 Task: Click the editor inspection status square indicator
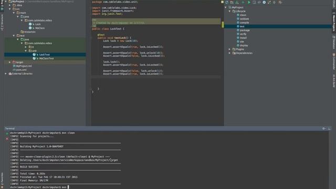(x=223, y=2)
